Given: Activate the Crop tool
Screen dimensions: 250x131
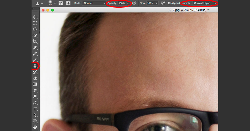Looking at the screenshot, I should (35, 41).
